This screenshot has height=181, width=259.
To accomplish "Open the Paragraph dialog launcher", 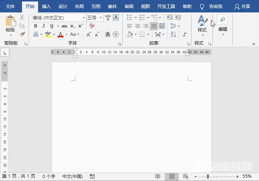I will [188, 44].
